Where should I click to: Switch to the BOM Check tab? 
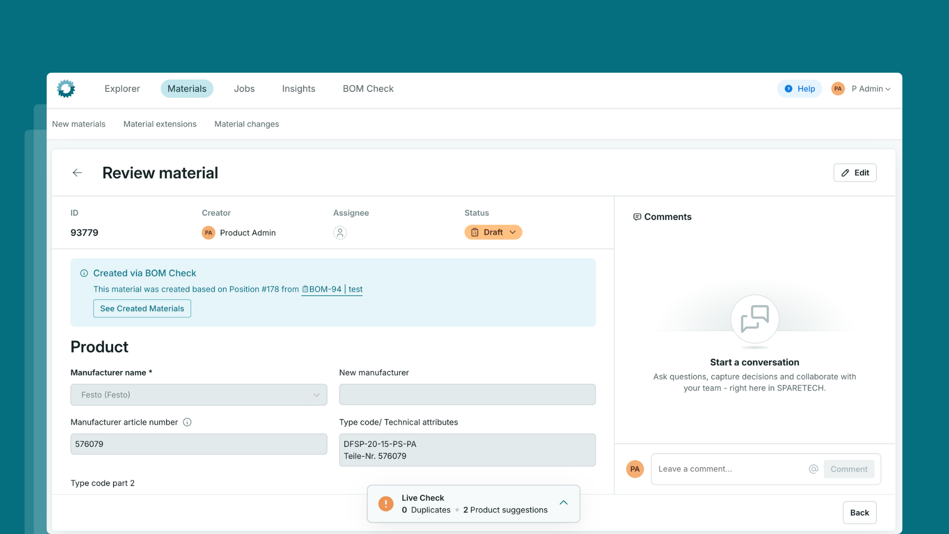tap(368, 89)
